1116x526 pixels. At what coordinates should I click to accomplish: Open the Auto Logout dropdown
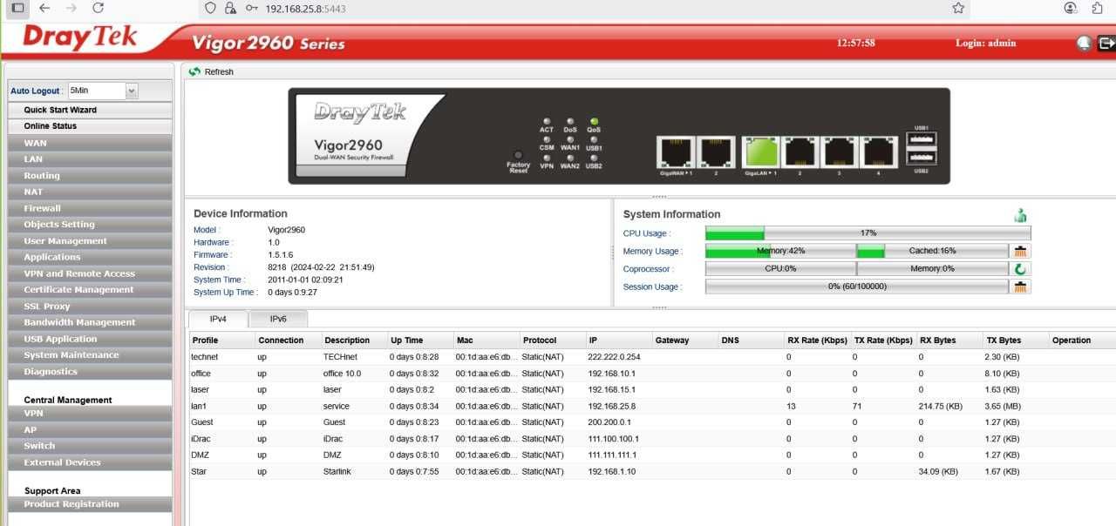pyautogui.click(x=132, y=91)
